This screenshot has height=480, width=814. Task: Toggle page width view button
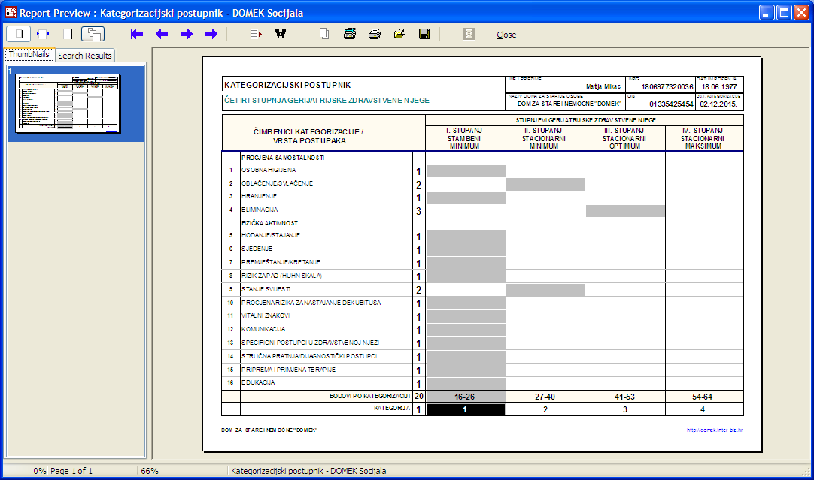point(43,34)
